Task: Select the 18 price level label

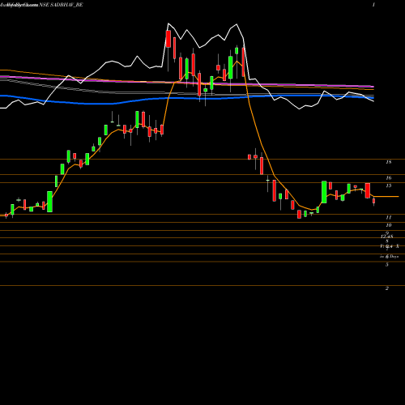Action: [x=389, y=162]
